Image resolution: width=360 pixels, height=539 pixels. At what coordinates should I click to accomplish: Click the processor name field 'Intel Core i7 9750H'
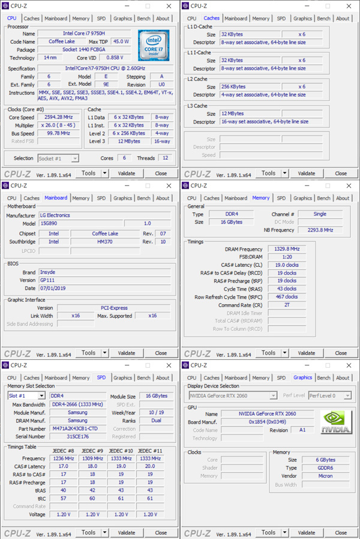tap(84, 33)
